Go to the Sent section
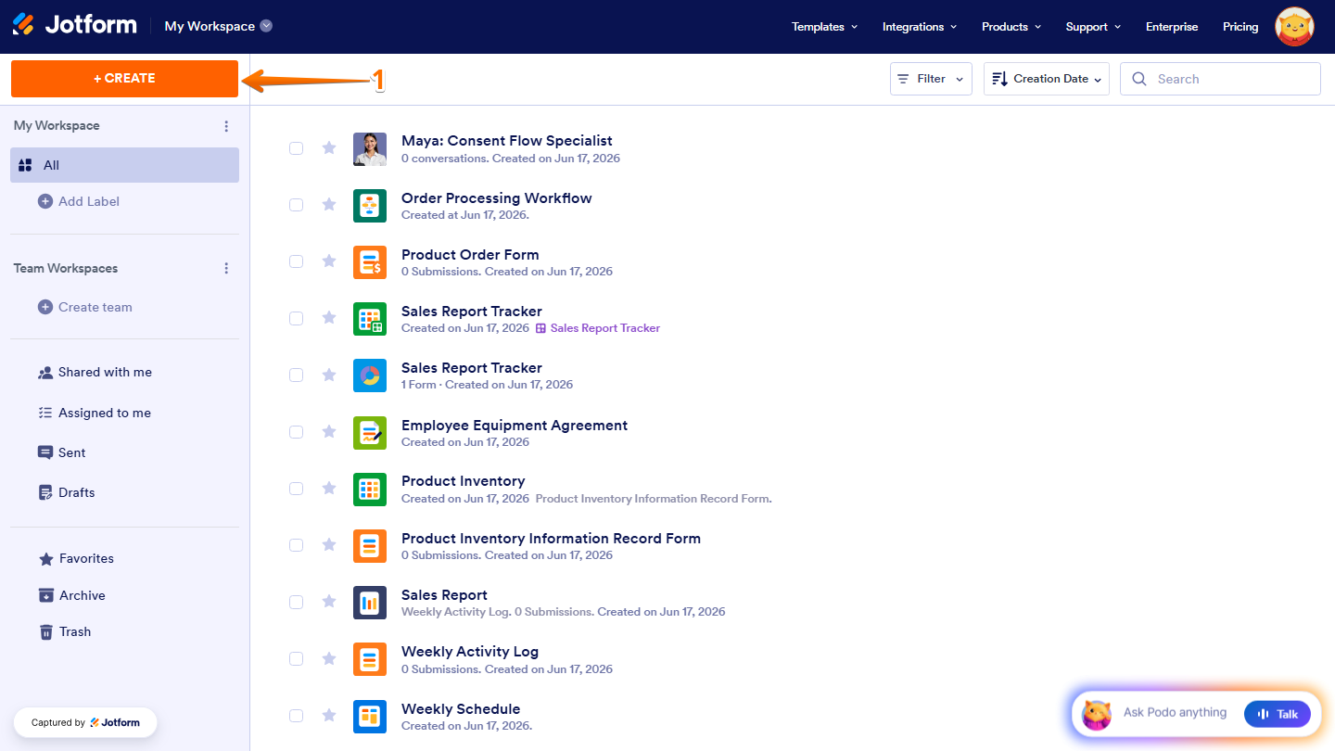The width and height of the screenshot is (1335, 751). (x=61, y=452)
